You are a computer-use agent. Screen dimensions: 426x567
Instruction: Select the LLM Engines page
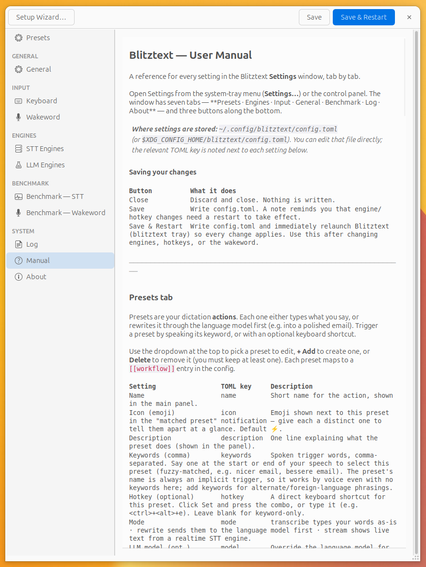pos(60,165)
